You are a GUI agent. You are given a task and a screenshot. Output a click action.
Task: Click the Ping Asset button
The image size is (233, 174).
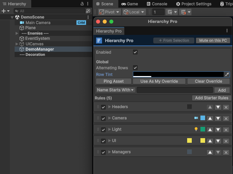click(x=114, y=81)
